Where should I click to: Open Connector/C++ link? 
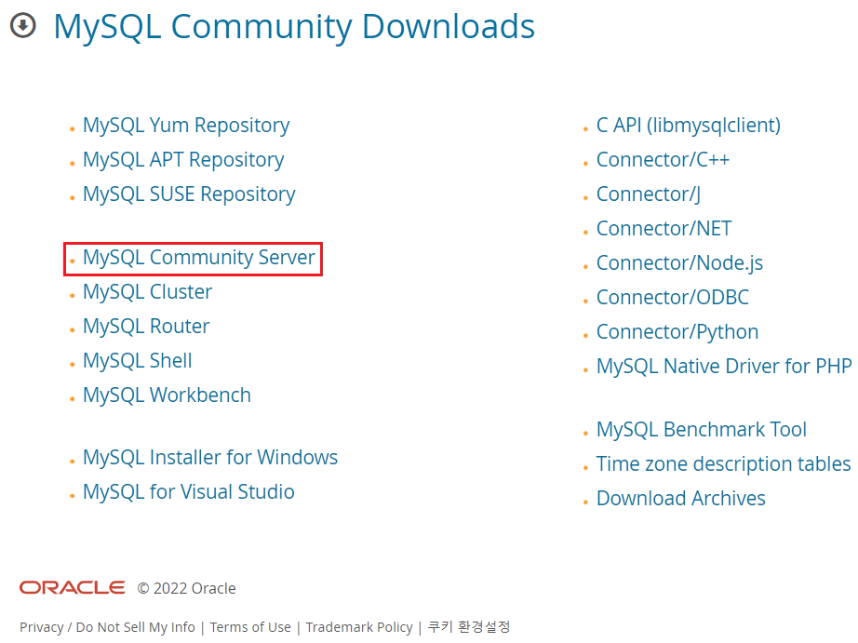[x=663, y=160]
